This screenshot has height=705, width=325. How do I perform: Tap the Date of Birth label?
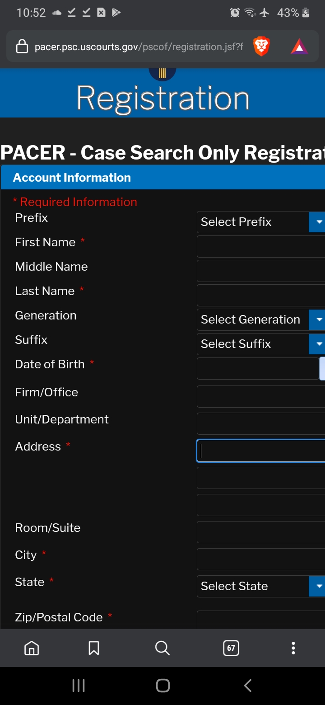coord(50,364)
